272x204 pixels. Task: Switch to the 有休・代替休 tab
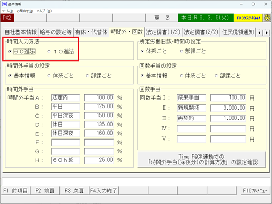pos(91,32)
